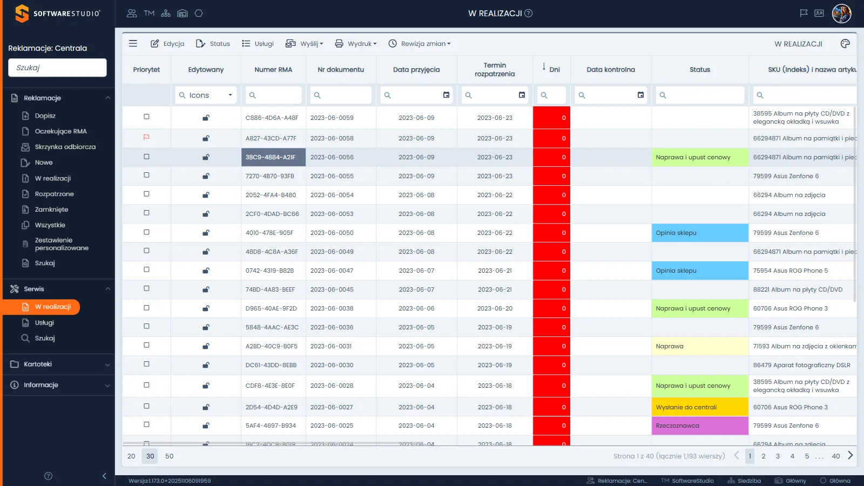
Task: Click the warehouse icon in header
Action: coord(183,13)
